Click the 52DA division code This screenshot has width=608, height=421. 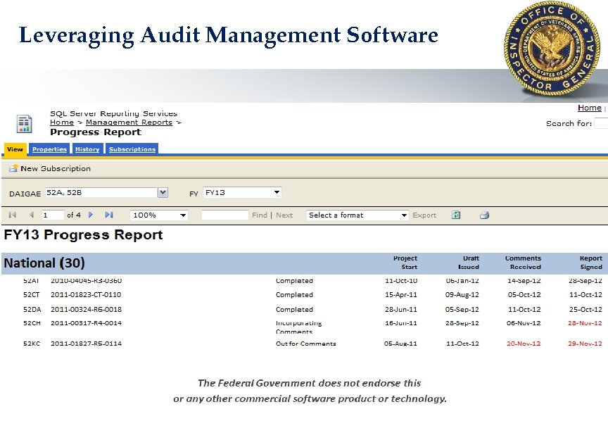pos(32,309)
